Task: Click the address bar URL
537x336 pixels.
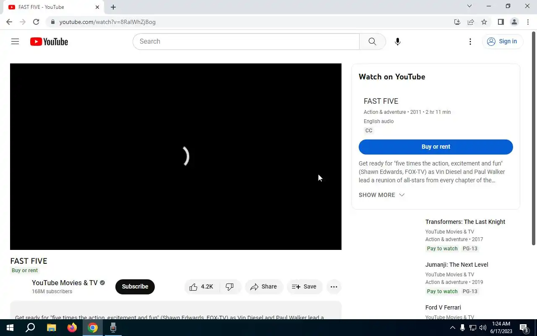Action: [107, 22]
